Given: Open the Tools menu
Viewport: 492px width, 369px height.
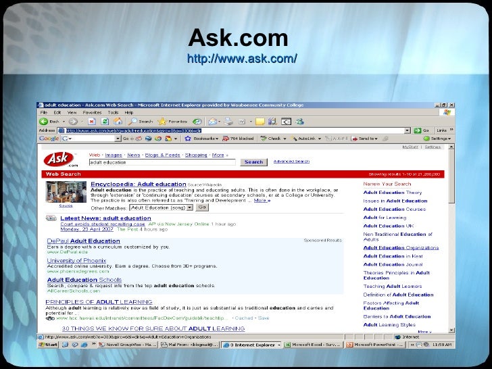Looking at the screenshot, I should click(x=113, y=112).
